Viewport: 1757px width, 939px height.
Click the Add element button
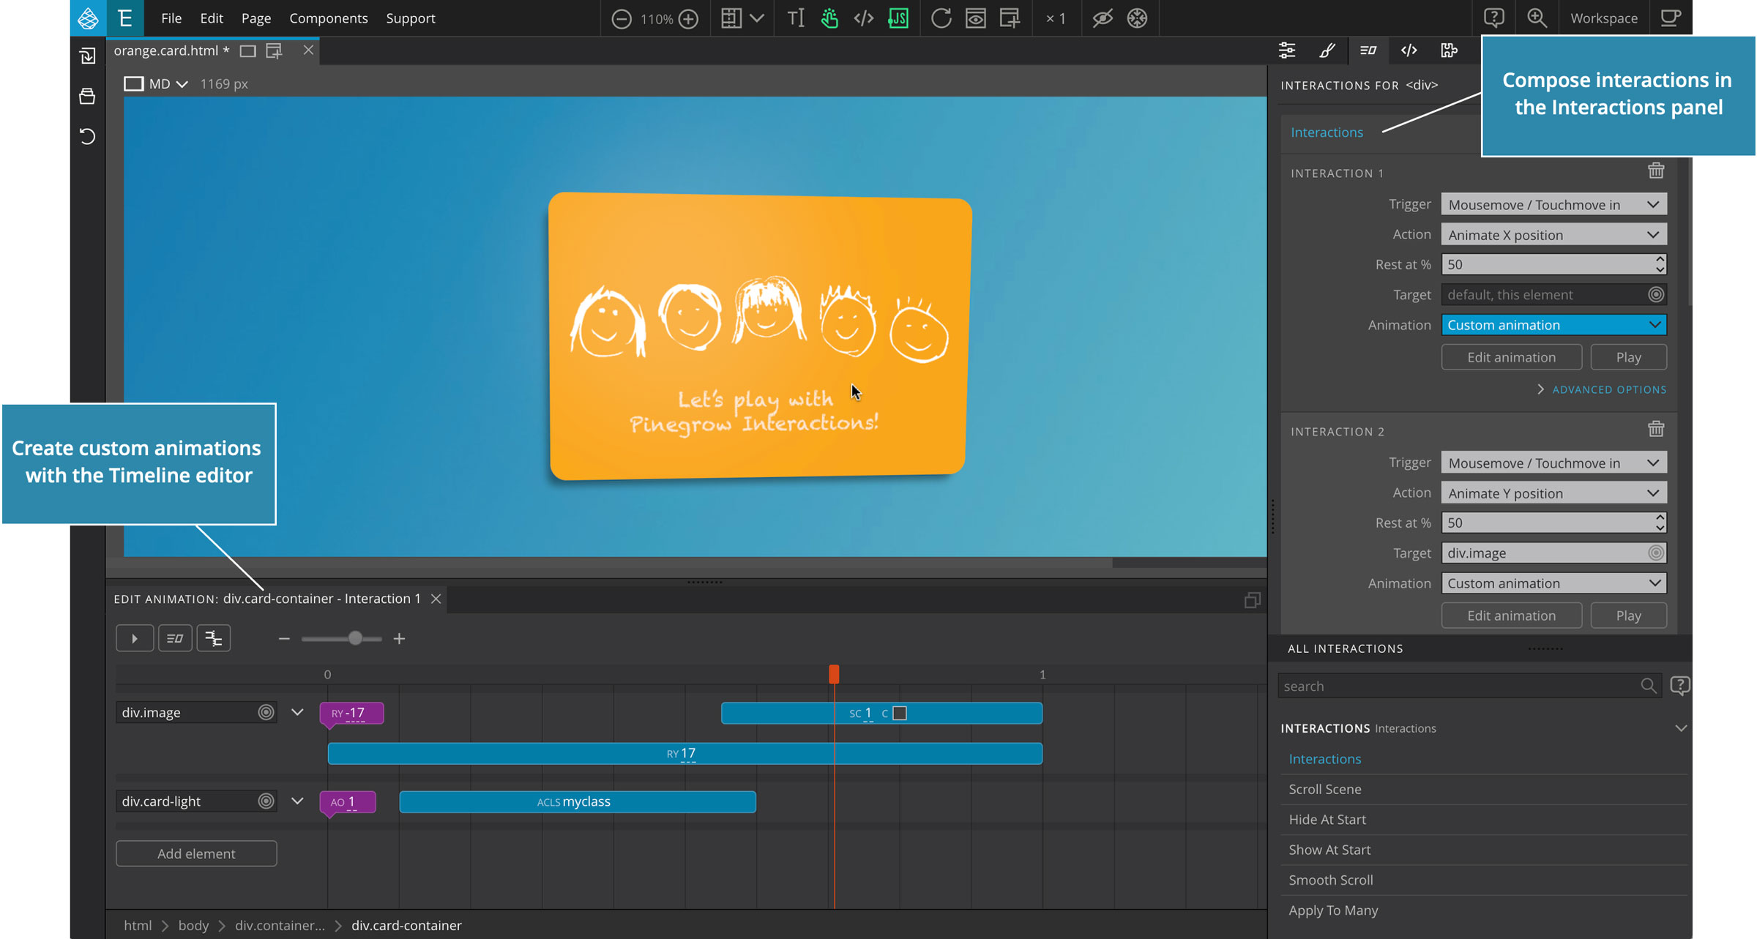[x=196, y=853]
